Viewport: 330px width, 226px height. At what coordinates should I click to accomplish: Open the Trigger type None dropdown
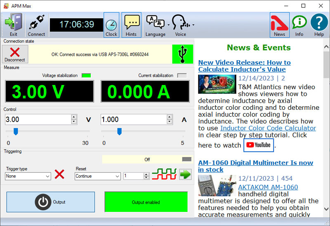click(28, 176)
